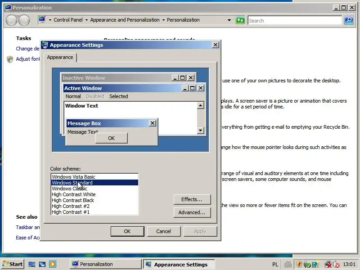Minimize the Personalization window

pos(336,8)
